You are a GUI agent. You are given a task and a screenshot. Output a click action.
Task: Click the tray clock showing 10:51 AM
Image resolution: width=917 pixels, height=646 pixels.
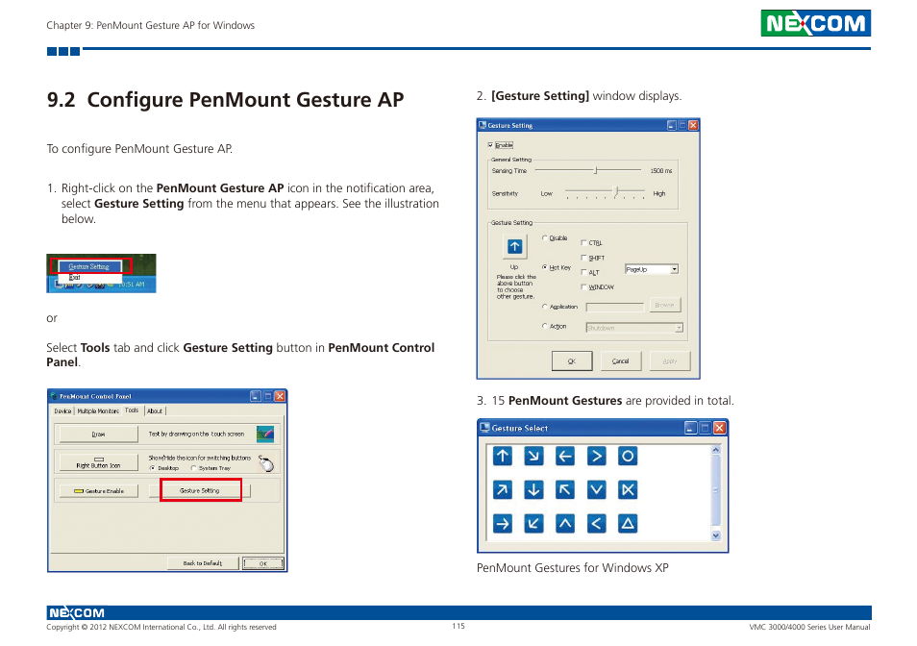pyautogui.click(x=133, y=285)
